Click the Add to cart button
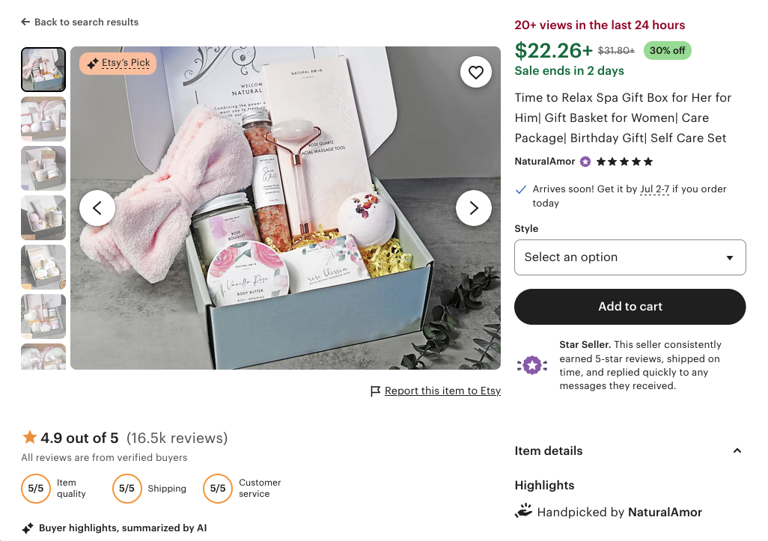 click(630, 307)
